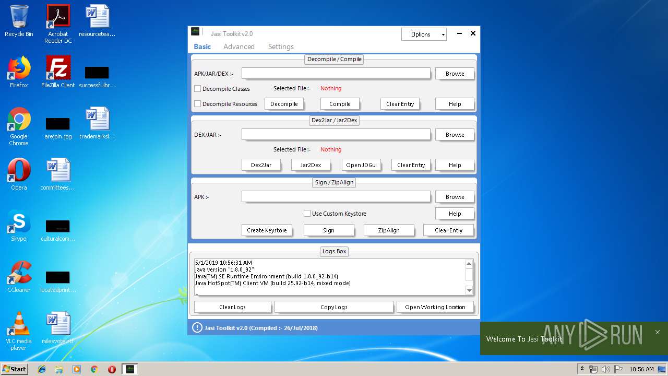Launch Opera desktop shortcut
The width and height of the screenshot is (668, 376).
coord(19,174)
